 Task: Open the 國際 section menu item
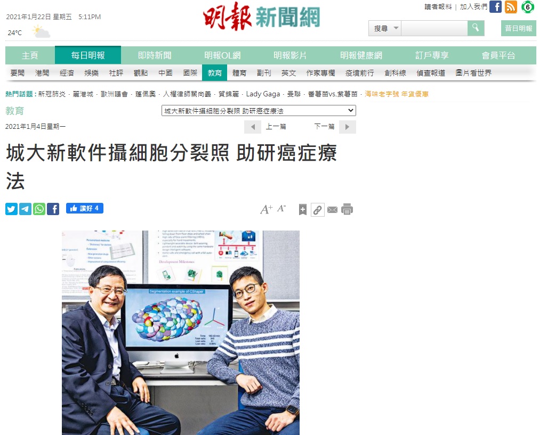coord(190,73)
